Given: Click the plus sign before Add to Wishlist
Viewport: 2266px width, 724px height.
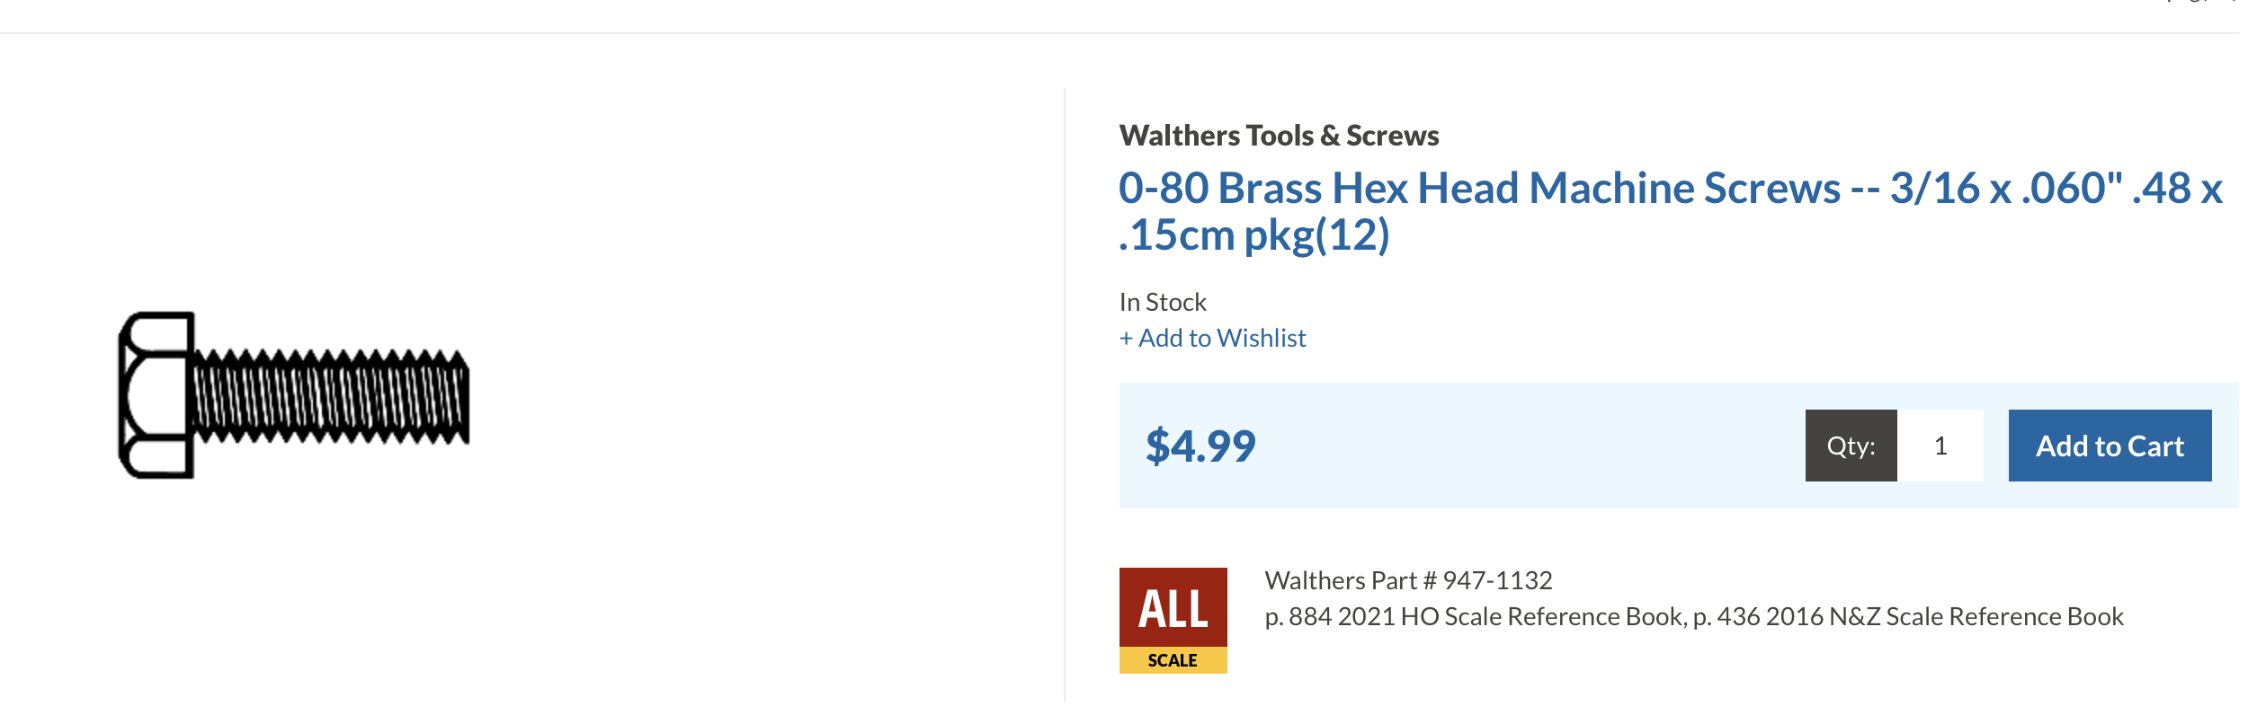Looking at the screenshot, I should (1126, 339).
